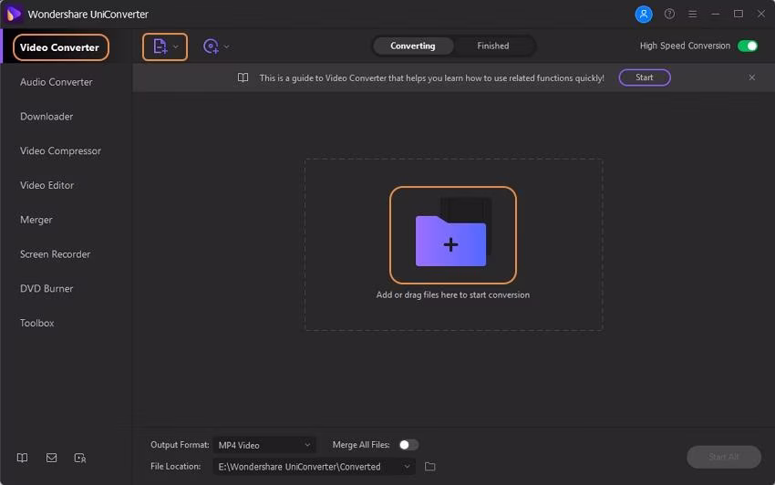Screen dimensions: 775x485
Task: Switch to the Finished tab
Action: 492,46
